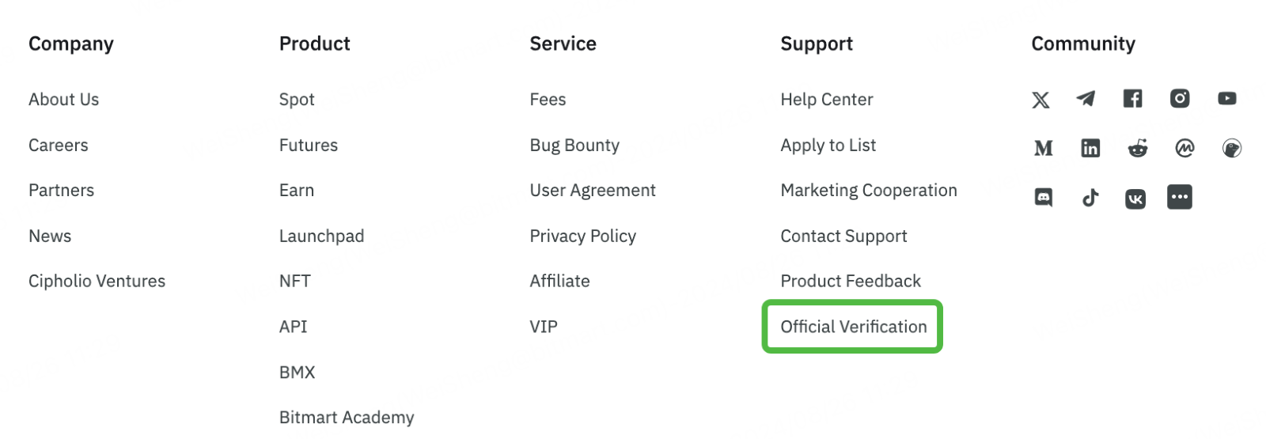Show more community links via ellipsis icon
1266x439 pixels.
[1179, 197]
